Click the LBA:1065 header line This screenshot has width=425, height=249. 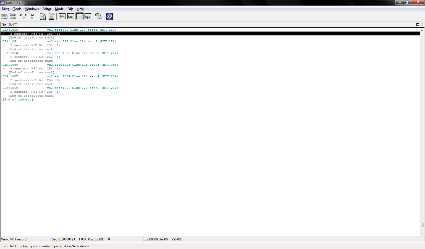60,65
